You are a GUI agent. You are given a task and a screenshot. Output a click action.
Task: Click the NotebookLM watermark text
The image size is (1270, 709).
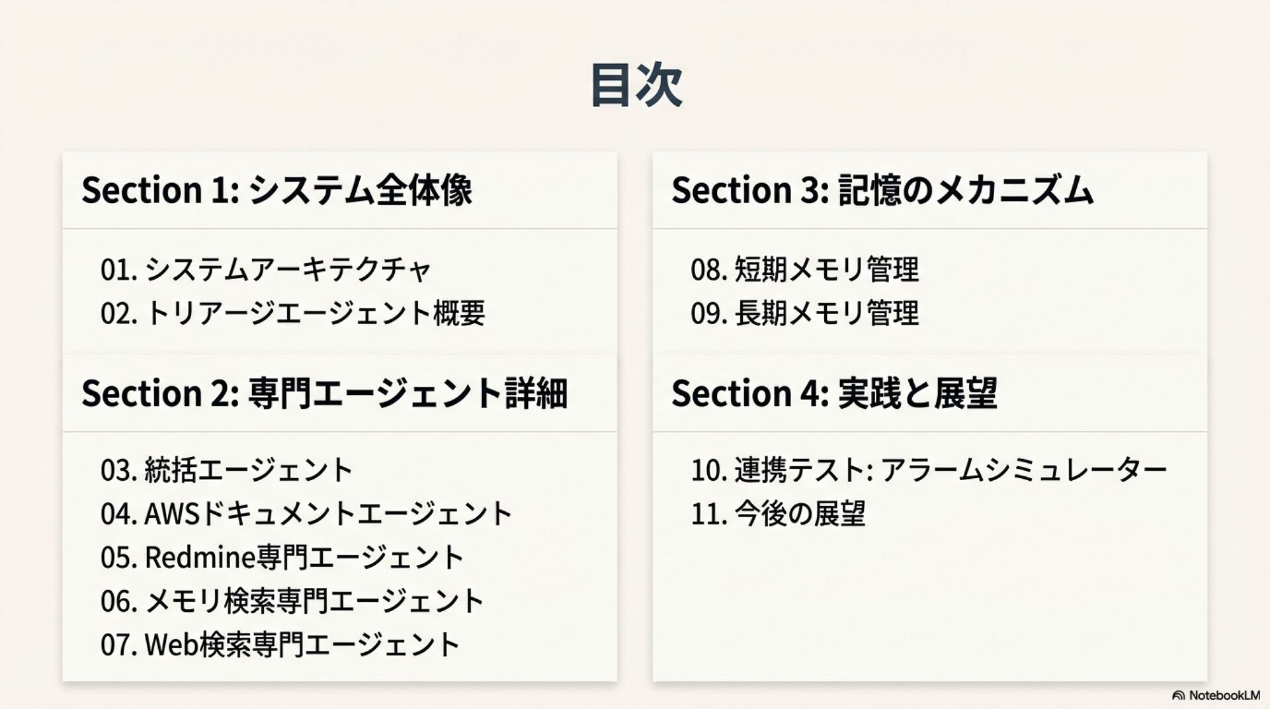pyautogui.click(x=1224, y=695)
